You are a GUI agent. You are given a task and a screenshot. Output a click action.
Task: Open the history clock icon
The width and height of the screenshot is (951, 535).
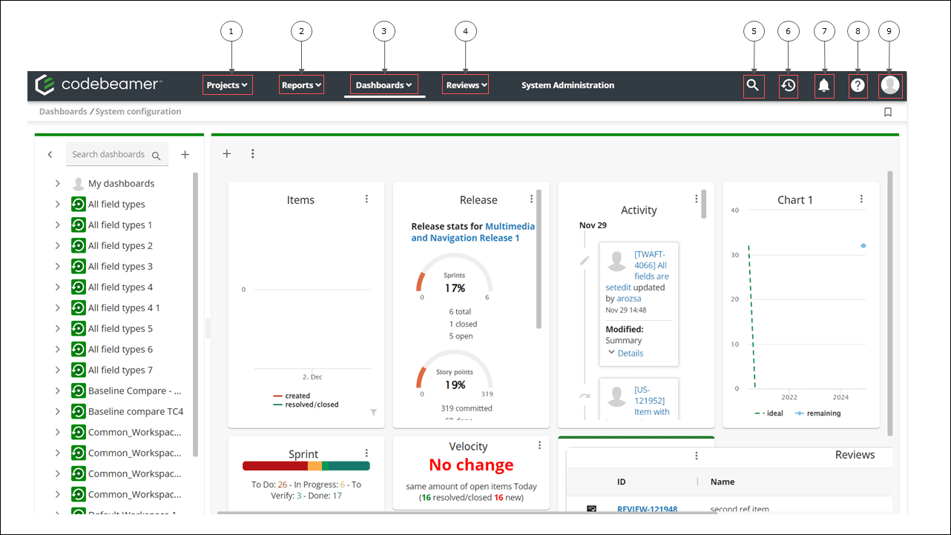point(788,85)
